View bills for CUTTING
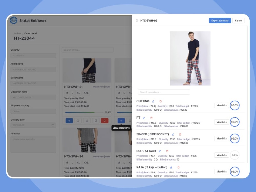Image resolution: width=256 pixels, height=192 pixels. pyautogui.click(x=221, y=105)
